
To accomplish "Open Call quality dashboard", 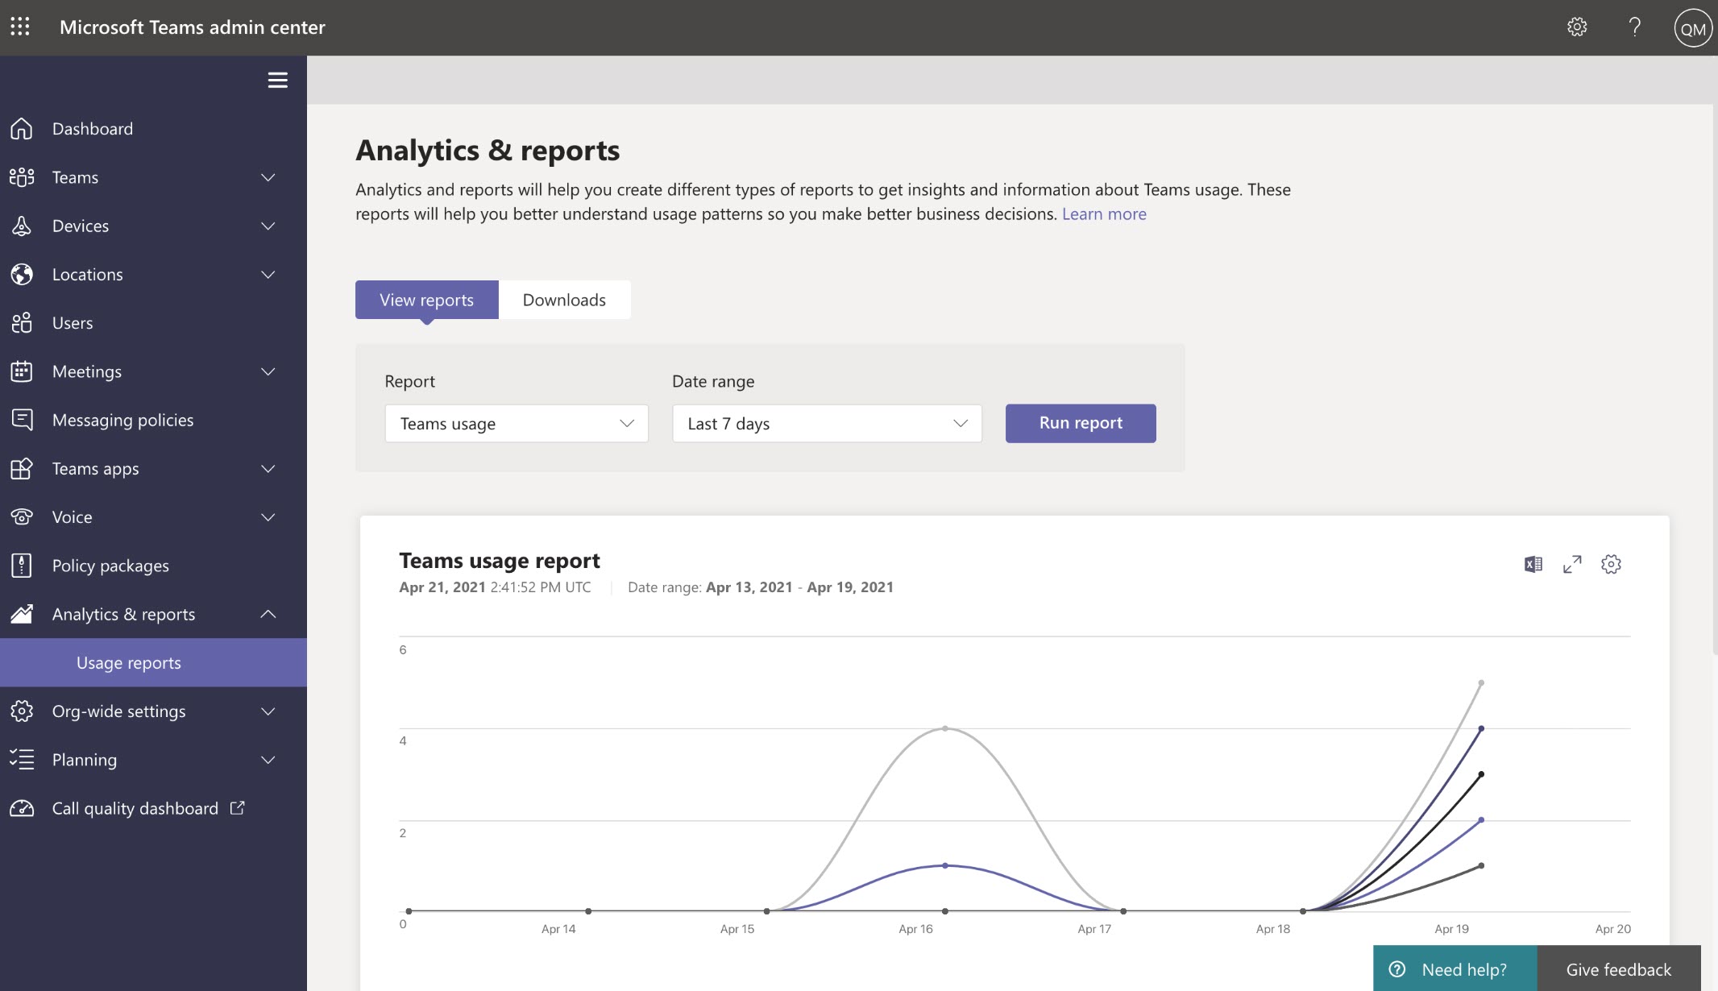I will coord(135,808).
